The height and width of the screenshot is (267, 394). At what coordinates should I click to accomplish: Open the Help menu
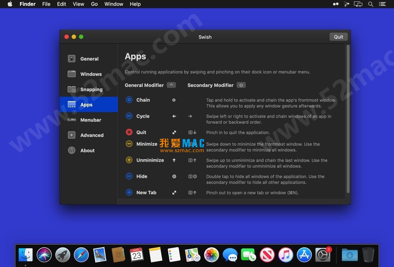click(x=135, y=4)
